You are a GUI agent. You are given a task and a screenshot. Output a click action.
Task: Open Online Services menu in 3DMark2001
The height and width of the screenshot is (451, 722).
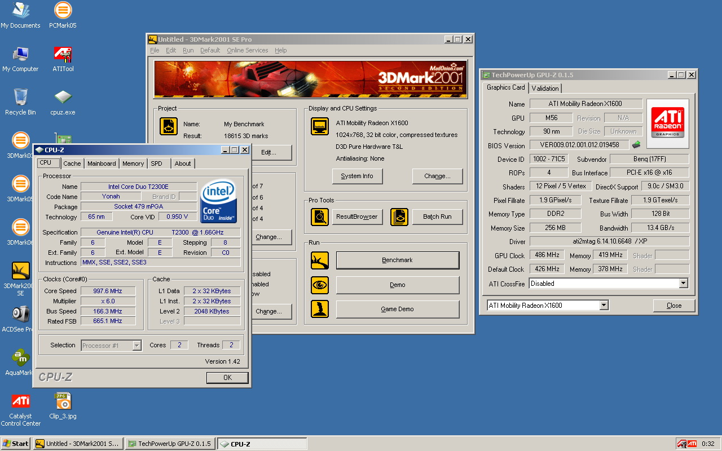coord(248,50)
